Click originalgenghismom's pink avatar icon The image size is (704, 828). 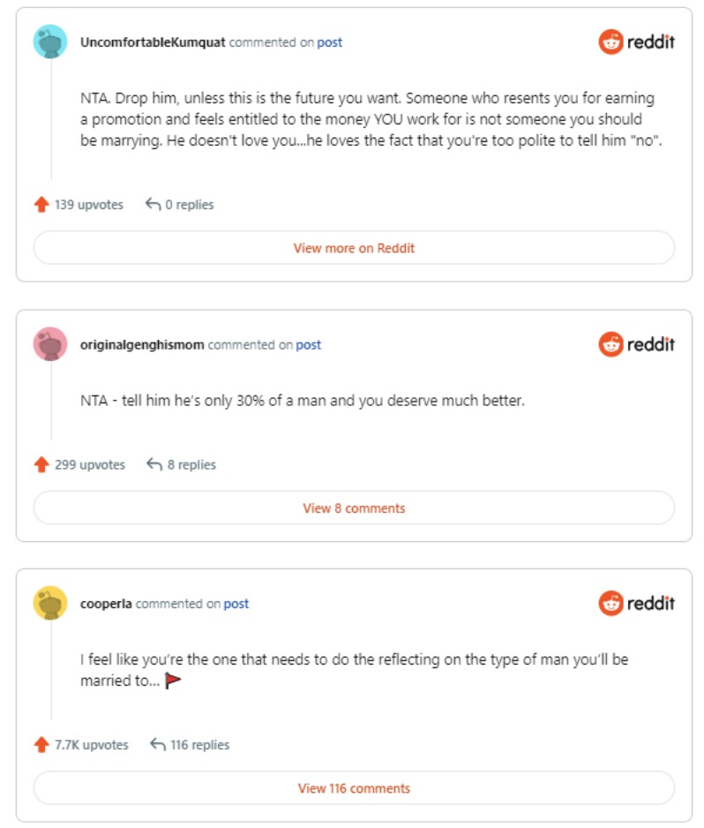click(50, 344)
